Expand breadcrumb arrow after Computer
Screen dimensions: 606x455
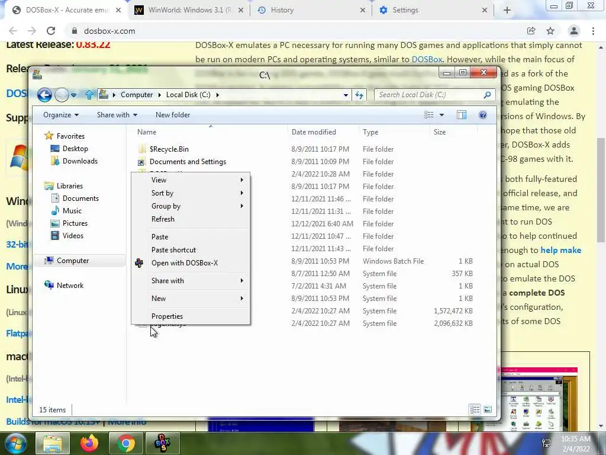[x=159, y=95]
